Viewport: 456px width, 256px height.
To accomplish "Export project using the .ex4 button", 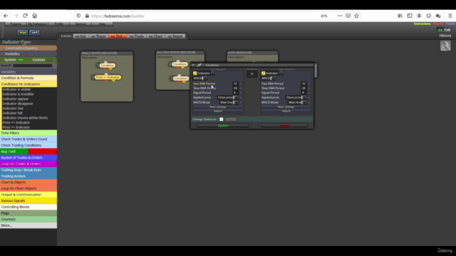I will (34, 32).
